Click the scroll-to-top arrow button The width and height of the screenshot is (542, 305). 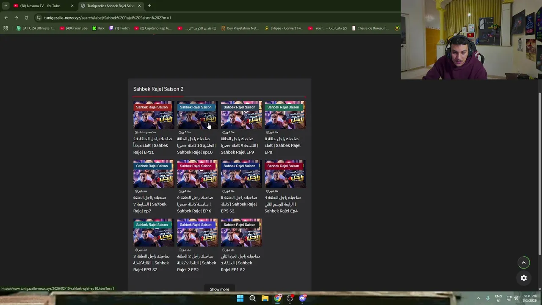pyautogui.click(x=524, y=263)
